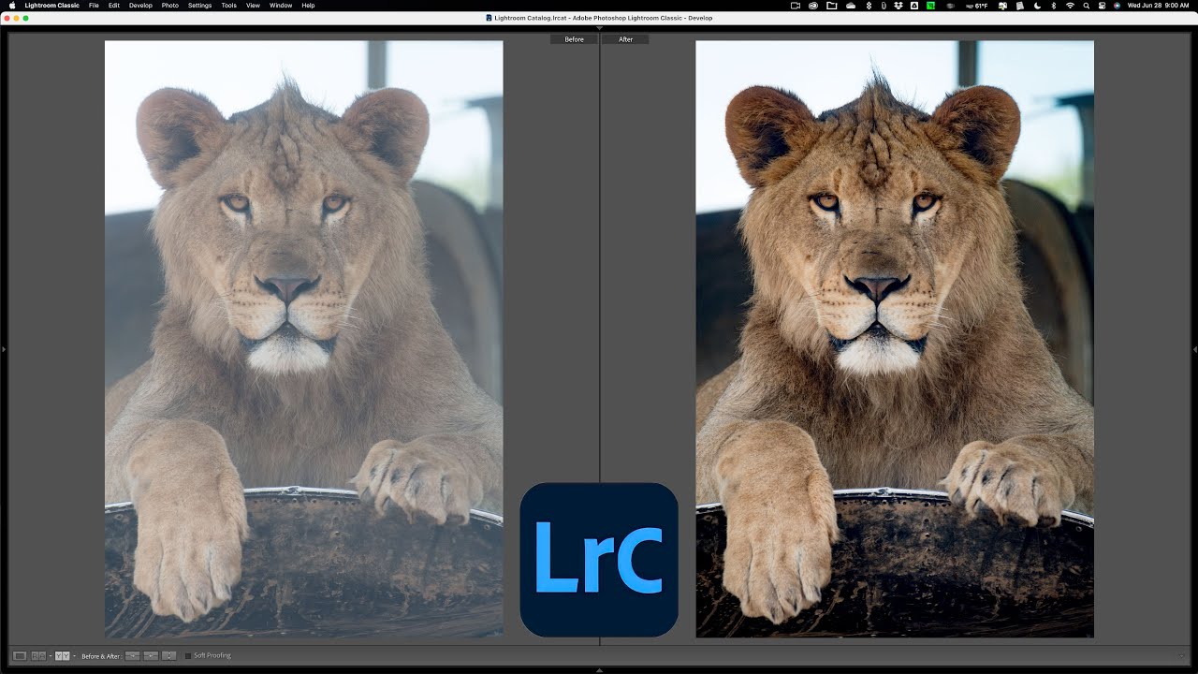This screenshot has width=1198, height=674.
Task: Open the Dropbox menu bar icon
Action: [898, 6]
